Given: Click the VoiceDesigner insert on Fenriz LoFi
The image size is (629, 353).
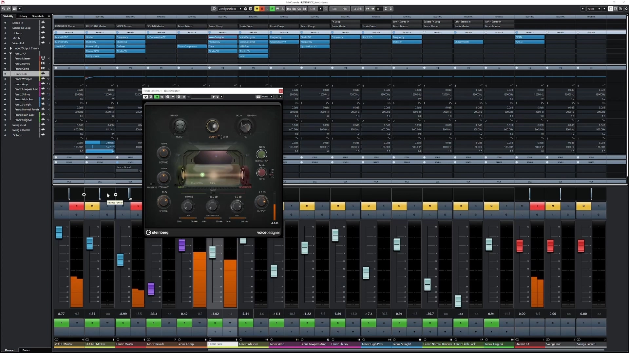Looking at the screenshot, I should tap(222, 37).
